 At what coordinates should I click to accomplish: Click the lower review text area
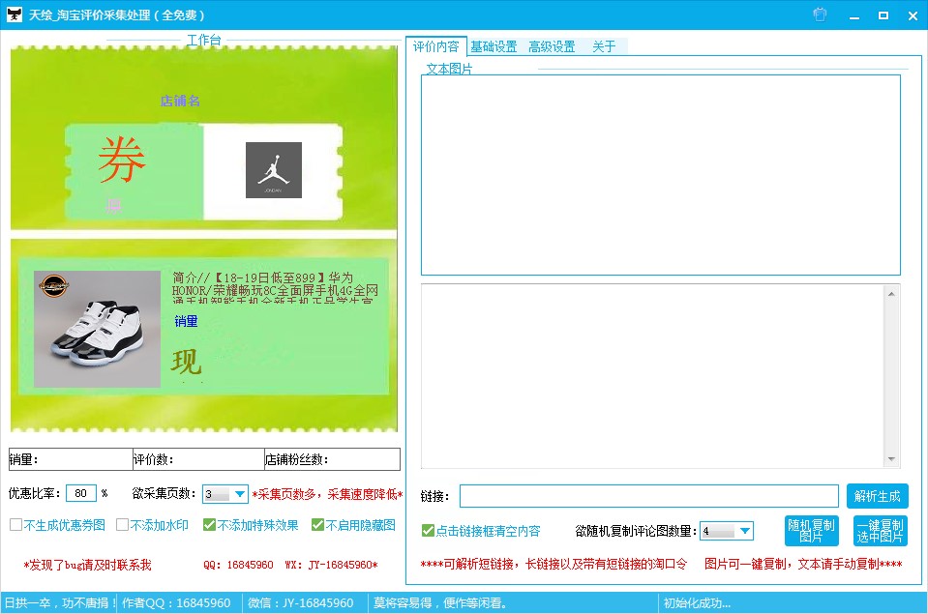click(x=653, y=376)
